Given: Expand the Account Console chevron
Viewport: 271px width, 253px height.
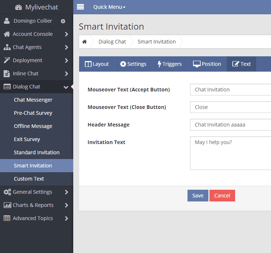Looking at the screenshot, I should 66,34.
